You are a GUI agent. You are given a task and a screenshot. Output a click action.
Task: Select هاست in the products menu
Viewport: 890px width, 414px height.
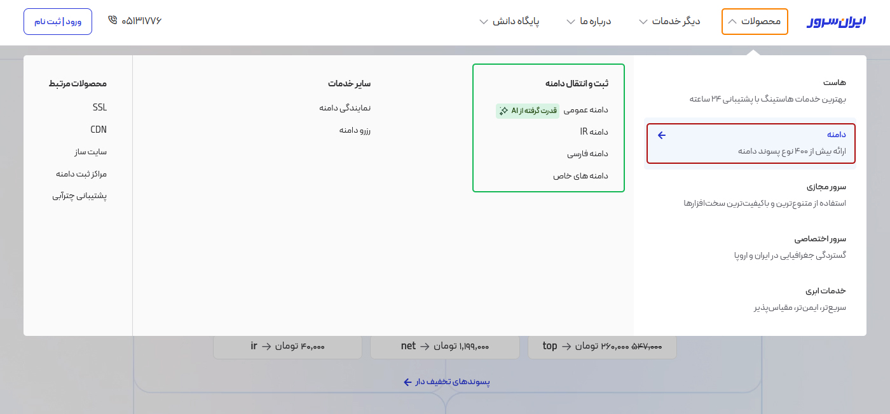pos(834,83)
